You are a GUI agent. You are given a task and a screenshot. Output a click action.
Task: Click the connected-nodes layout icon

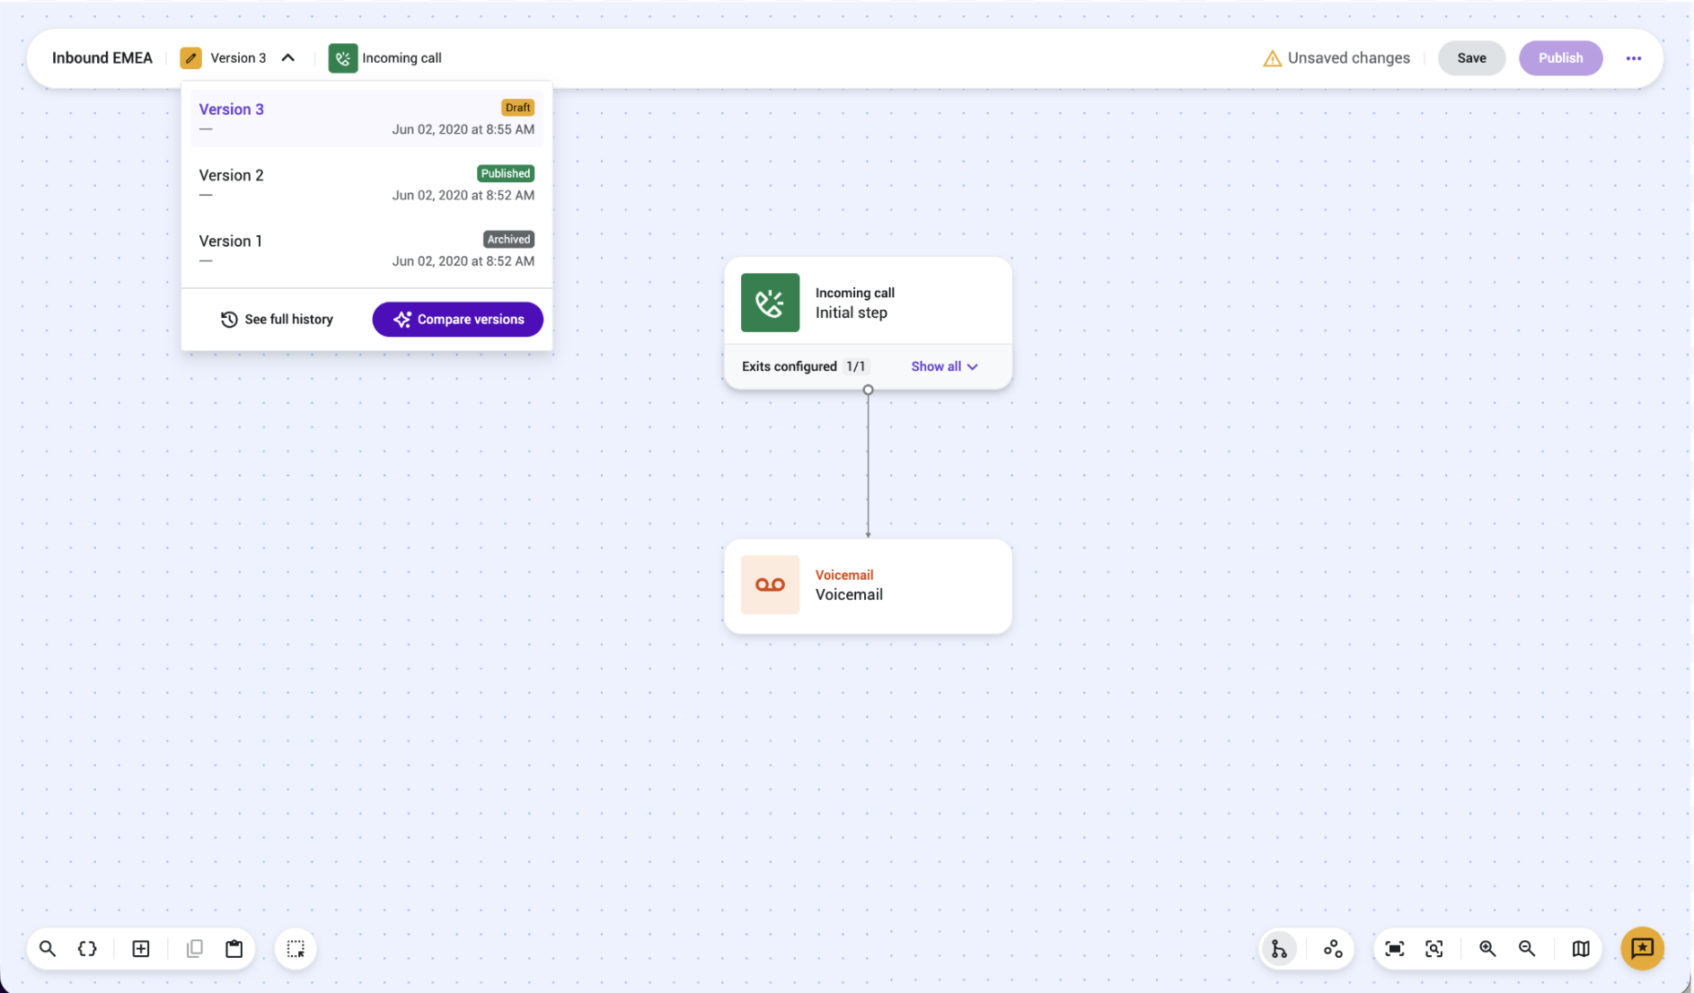[x=1332, y=948]
